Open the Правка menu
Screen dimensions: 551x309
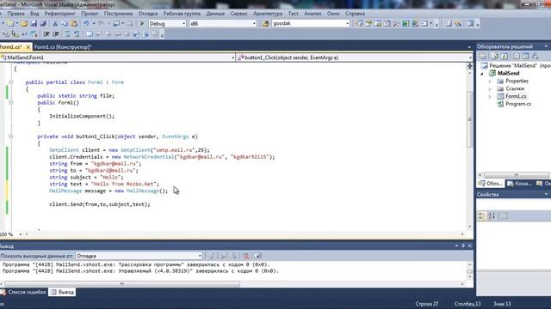click(15, 14)
